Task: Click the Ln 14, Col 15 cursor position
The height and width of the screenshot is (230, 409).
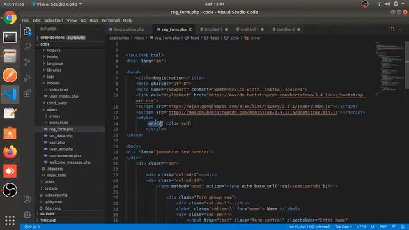Action: pyautogui.click(x=309, y=227)
